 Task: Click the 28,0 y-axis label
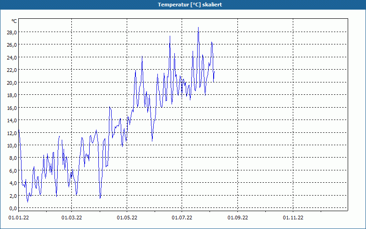(x=11, y=32)
